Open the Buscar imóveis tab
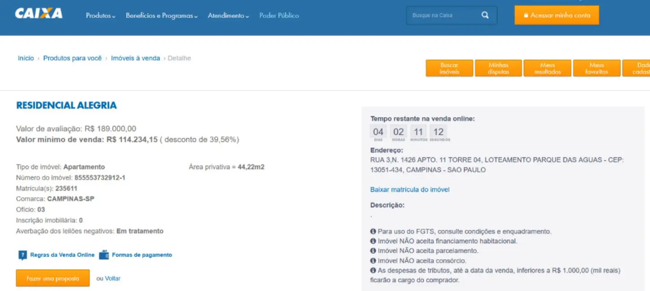This screenshot has height=291, width=650. (449, 68)
